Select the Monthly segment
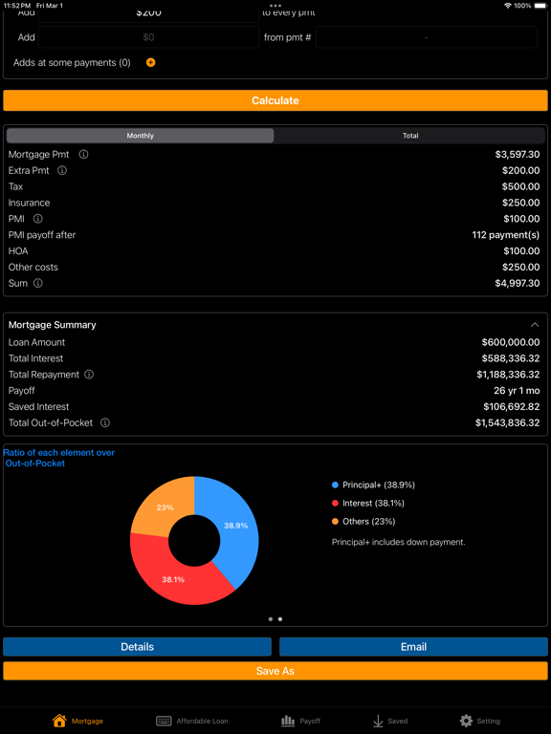The height and width of the screenshot is (734, 551). coord(140,136)
